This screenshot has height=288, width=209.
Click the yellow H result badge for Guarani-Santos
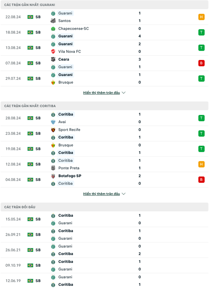click(x=201, y=17)
